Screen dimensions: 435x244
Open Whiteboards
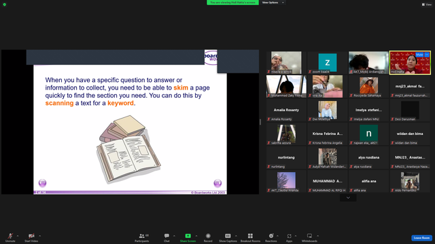pyautogui.click(x=309, y=237)
